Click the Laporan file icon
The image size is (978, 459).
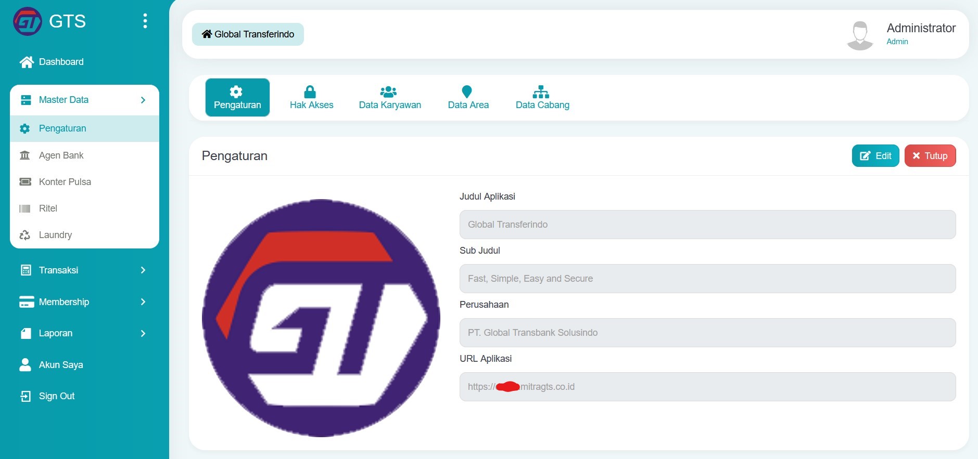[26, 333]
